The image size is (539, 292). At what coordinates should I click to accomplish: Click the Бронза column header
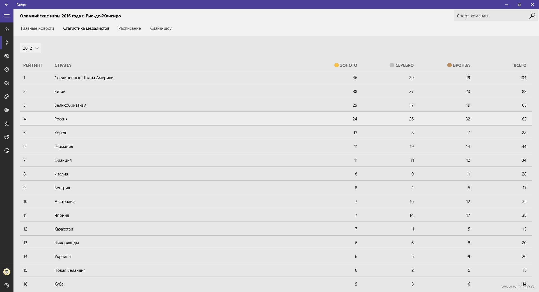click(x=458, y=65)
